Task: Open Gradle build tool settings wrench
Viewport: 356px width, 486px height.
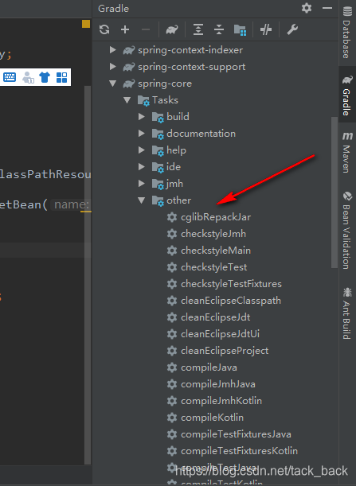Action: pos(292,29)
